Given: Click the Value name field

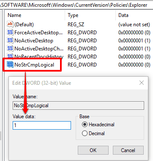Looking at the screenshot, I should [78, 105].
